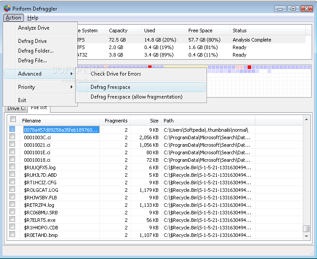Screen dimensions: 317x259
Task: Expand the Priority submenu
Action: click(x=40, y=87)
